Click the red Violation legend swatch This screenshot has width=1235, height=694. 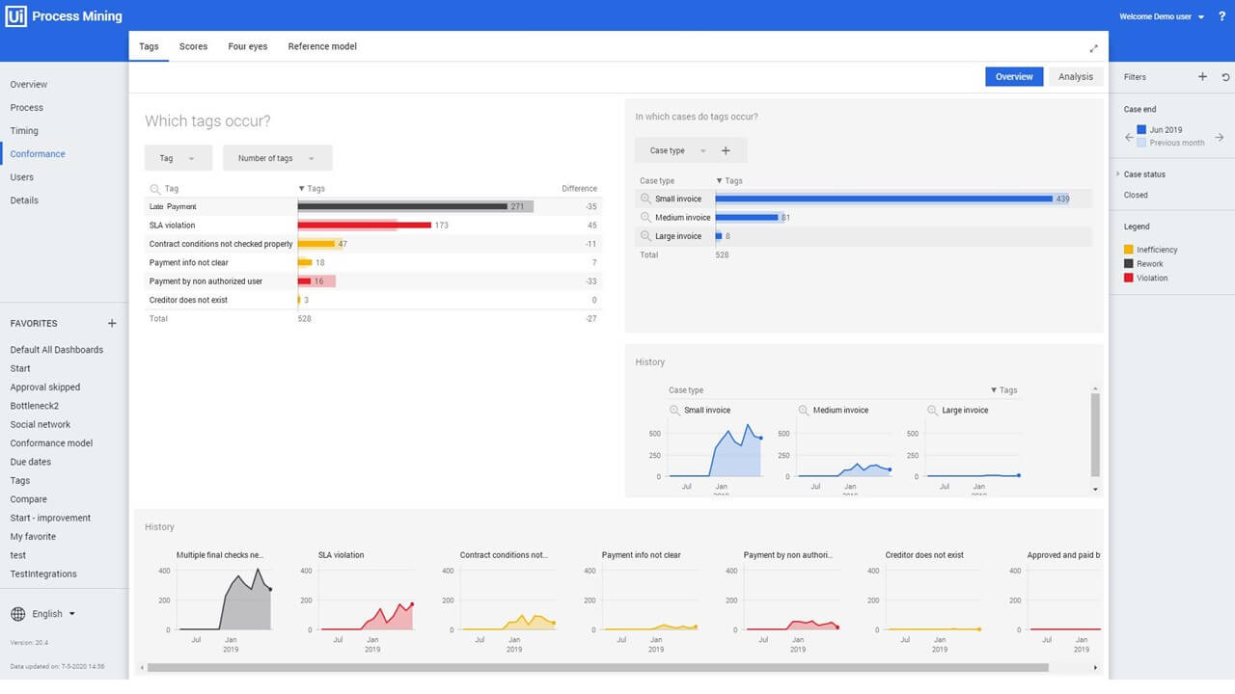tap(1129, 278)
